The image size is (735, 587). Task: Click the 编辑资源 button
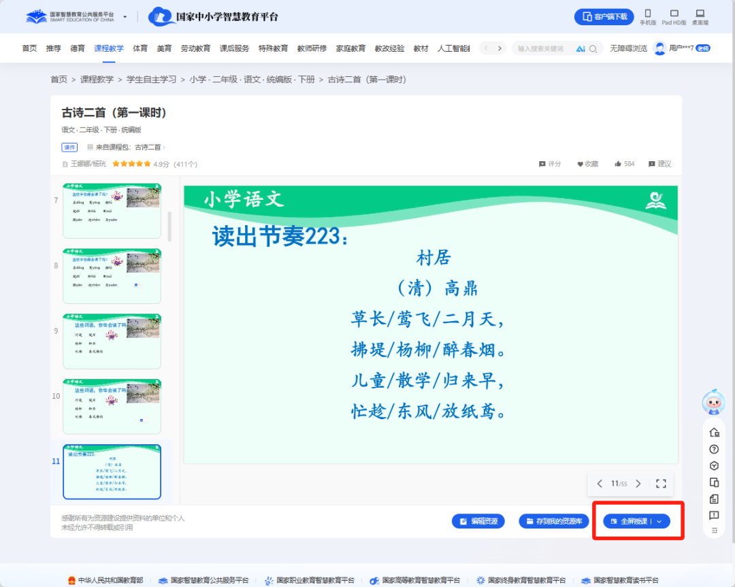478,520
